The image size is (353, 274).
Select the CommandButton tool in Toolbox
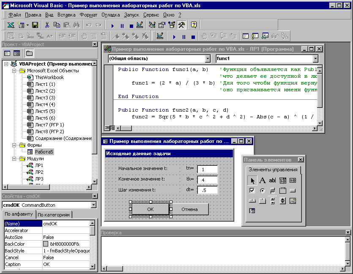(x=293, y=191)
